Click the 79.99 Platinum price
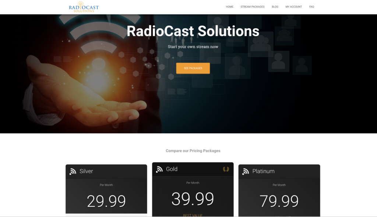The width and height of the screenshot is (377, 217). [x=279, y=201]
